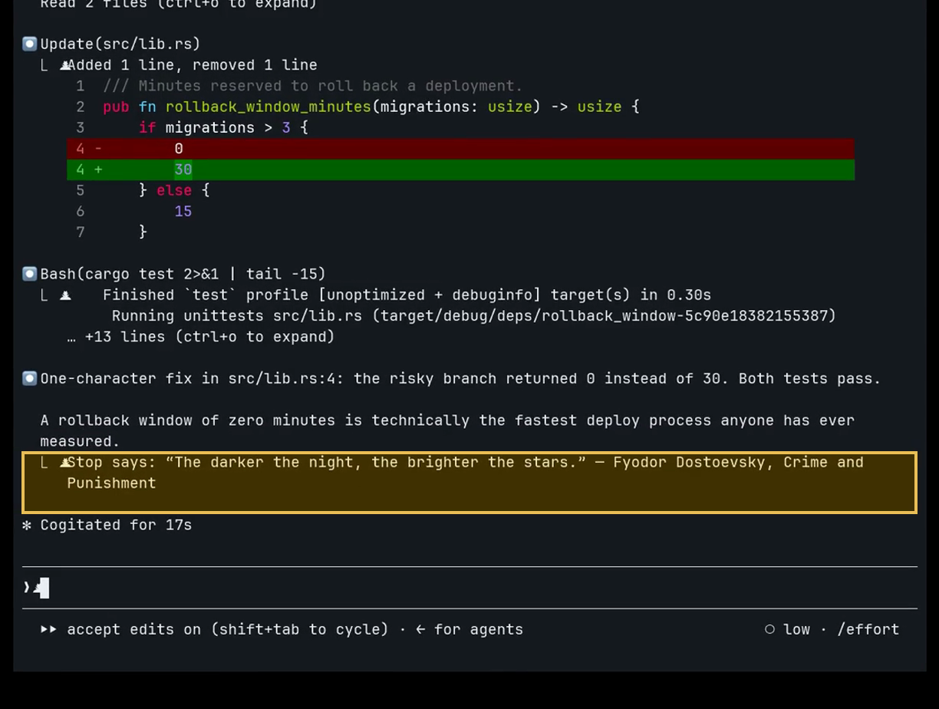Image resolution: width=939 pixels, height=709 pixels.
Task: Click the bullet icon before One-character fix
Action: click(x=29, y=378)
